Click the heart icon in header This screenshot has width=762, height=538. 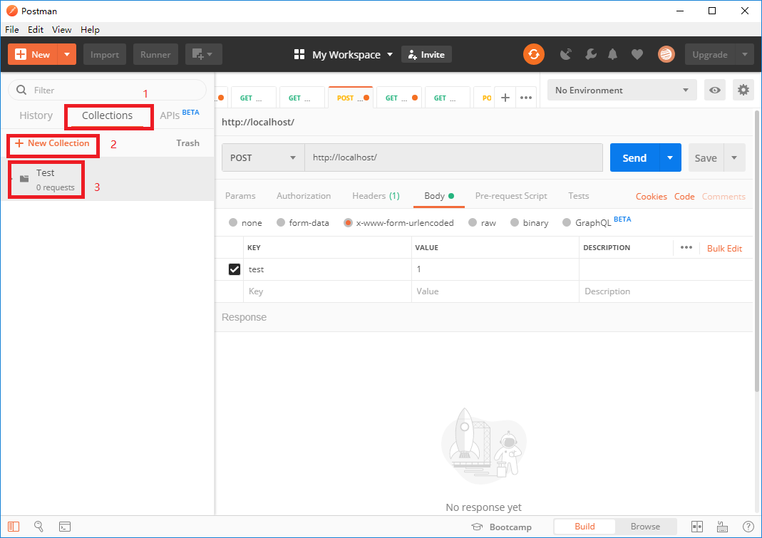pyautogui.click(x=637, y=54)
